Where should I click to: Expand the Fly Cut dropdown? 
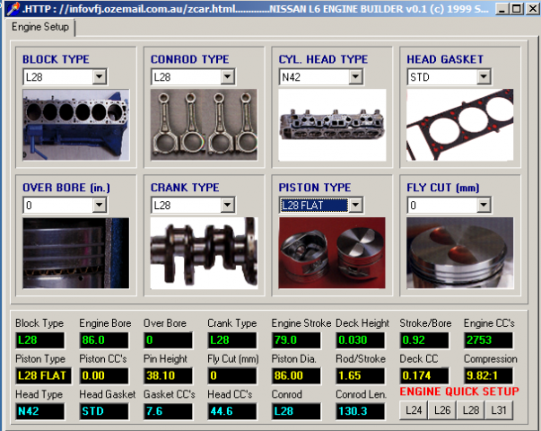pos(484,206)
